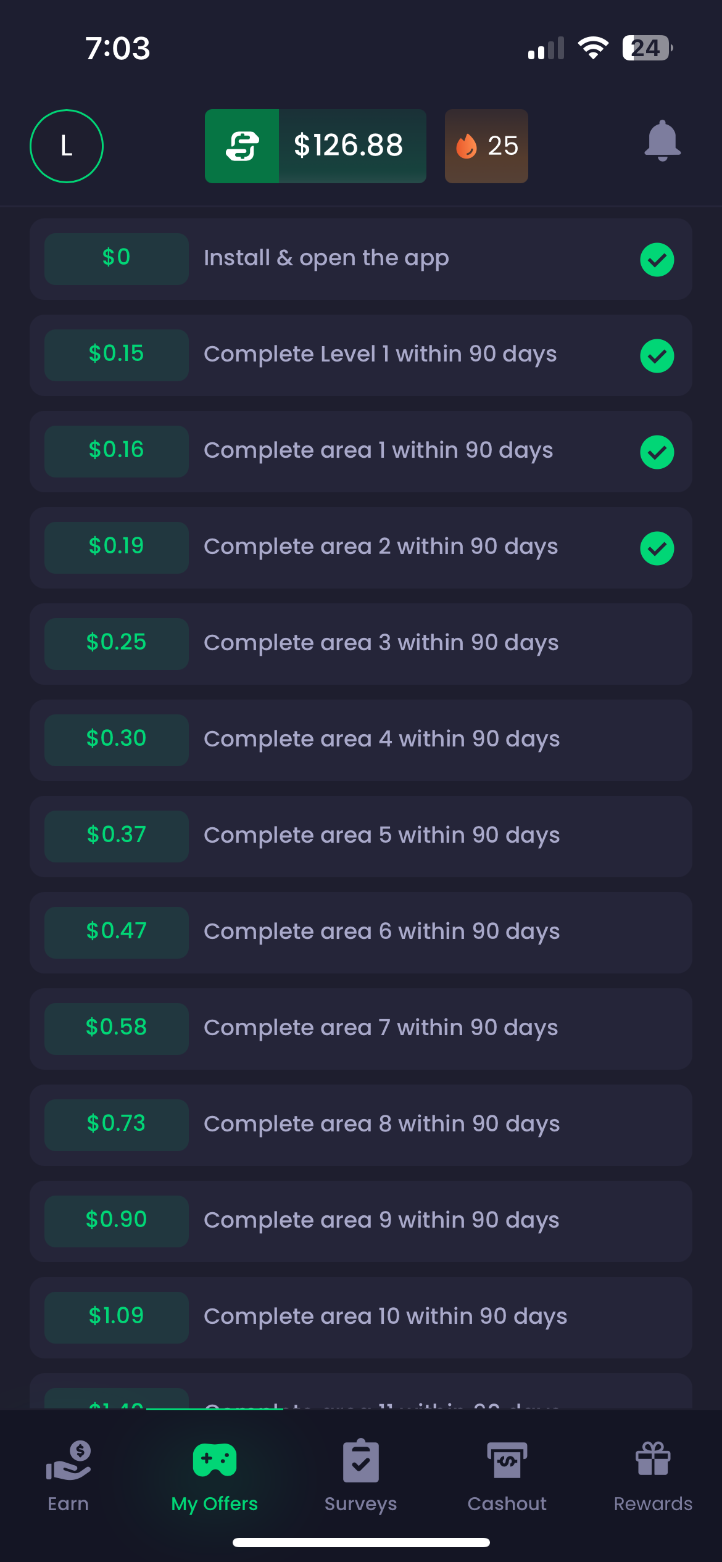The height and width of the screenshot is (1562, 722).
Task: Open the Earn tab icon
Action: [68, 1461]
